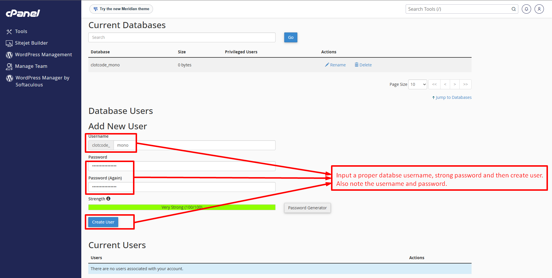
Task: Open Tools in the sidebar
Action: tap(21, 31)
